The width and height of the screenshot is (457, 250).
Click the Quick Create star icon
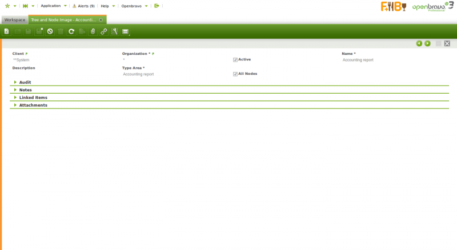pos(7,6)
